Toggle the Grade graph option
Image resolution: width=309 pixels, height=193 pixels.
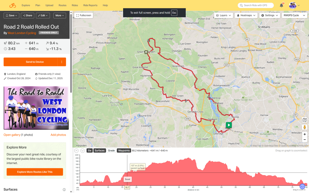(x=111, y=150)
